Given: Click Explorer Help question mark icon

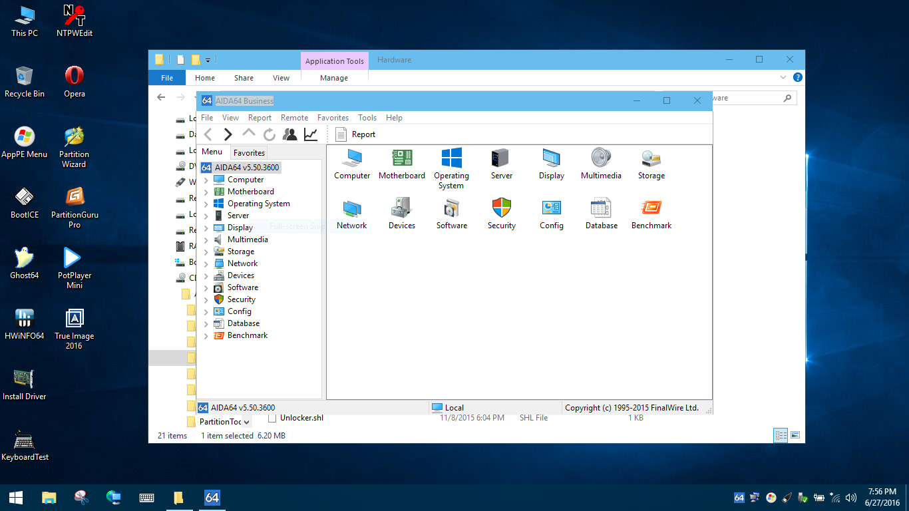Looking at the screenshot, I should 797,77.
